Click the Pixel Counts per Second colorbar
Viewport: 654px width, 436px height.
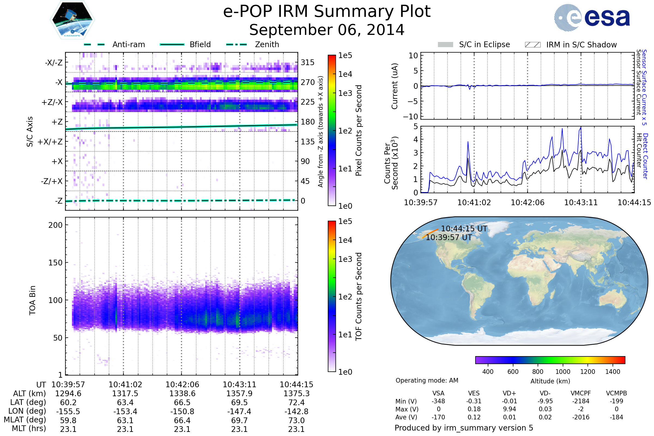tap(332, 130)
